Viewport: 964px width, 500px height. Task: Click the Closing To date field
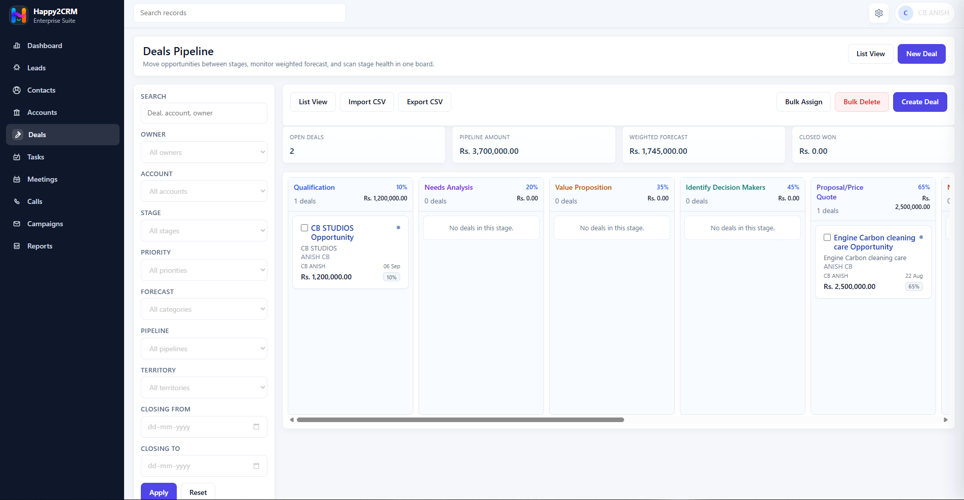[204, 466]
